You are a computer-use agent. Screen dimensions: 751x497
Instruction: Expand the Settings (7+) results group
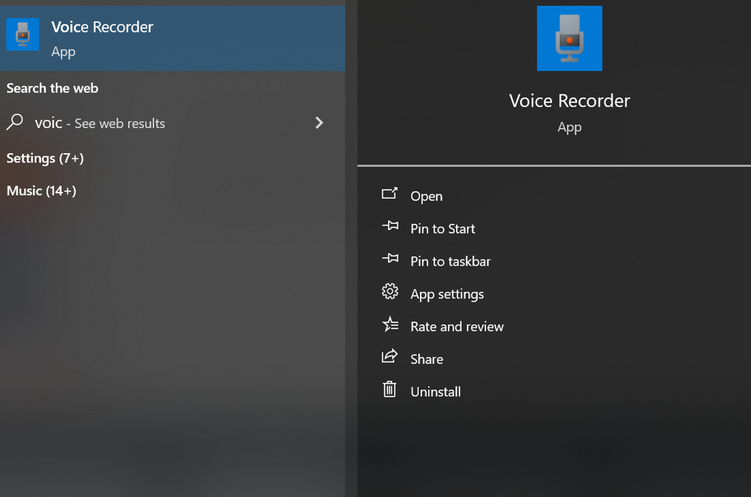point(45,158)
